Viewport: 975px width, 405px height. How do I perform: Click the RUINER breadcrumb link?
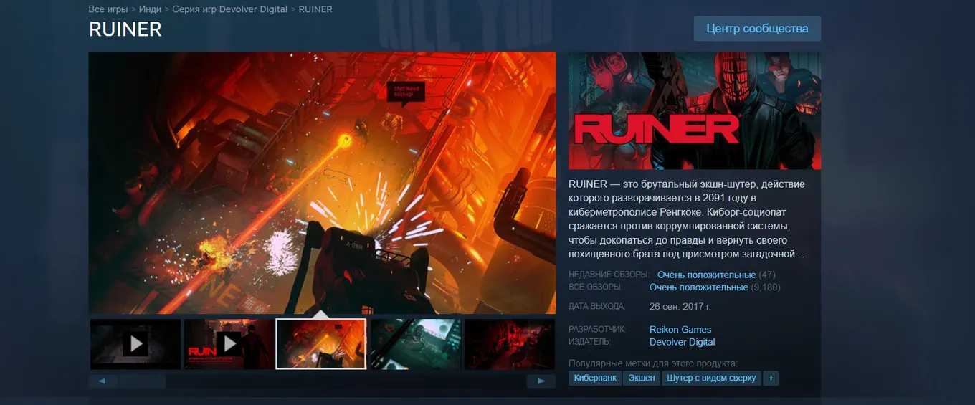click(x=315, y=9)
